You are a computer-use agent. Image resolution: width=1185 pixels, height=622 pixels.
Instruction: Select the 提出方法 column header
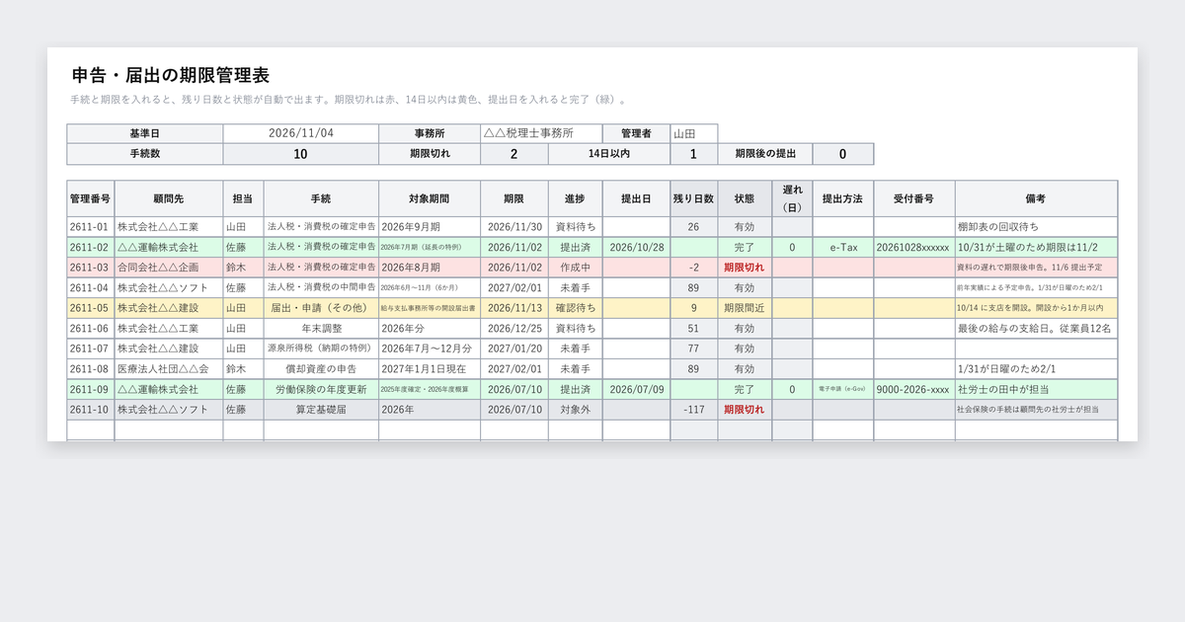tap(842, 198)
